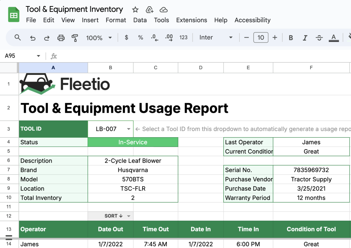Undo the last action
The image size is (351, 248).
[33, 38]
